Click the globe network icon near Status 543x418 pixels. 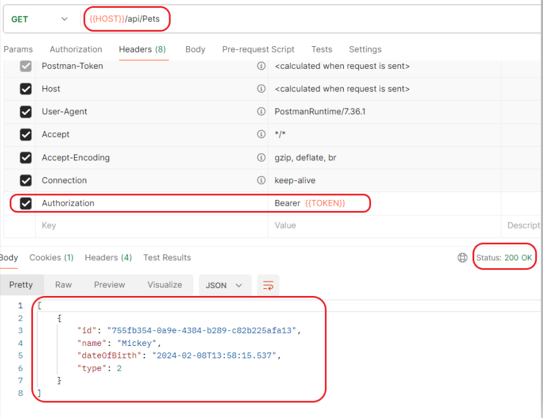click(x=463, y=258)
